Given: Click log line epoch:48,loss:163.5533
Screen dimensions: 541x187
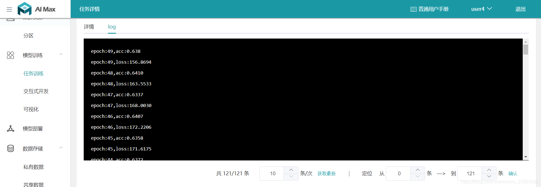Looking at the screenshot, I should (121, 84).
